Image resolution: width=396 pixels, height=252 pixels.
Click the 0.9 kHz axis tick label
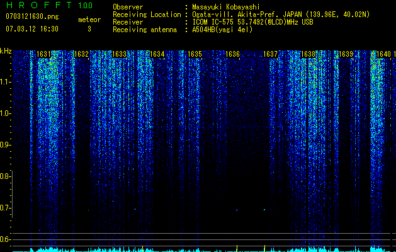tap(5, 145)
